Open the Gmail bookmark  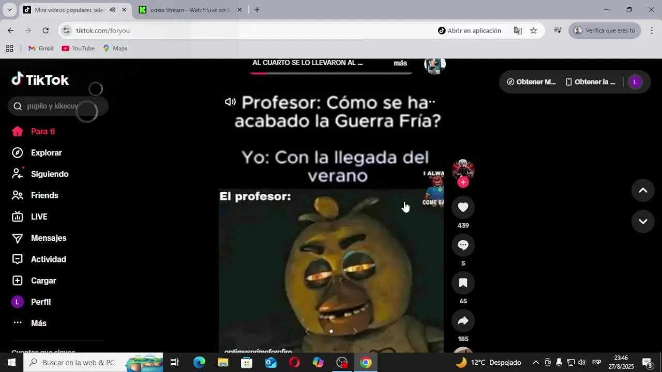pyautogui.click(x=41, y=48)
